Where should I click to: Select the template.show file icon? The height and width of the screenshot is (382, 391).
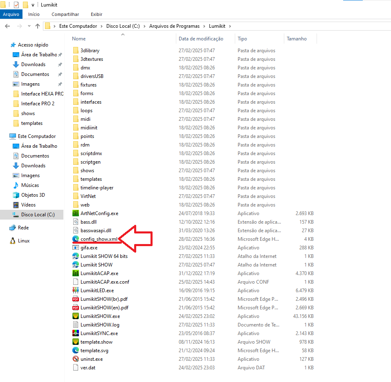click(x=75, y=342)
